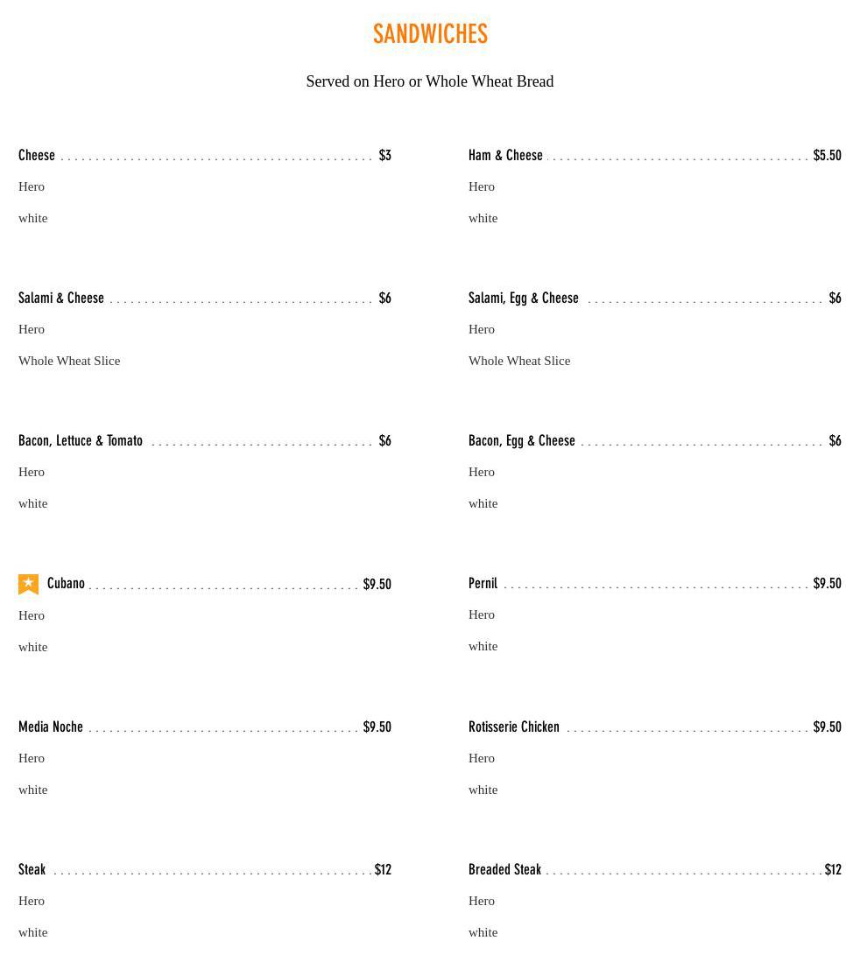Choose Bacon, Lettuce & Tomato sandwich
The image size is (846, 962).
81,441
